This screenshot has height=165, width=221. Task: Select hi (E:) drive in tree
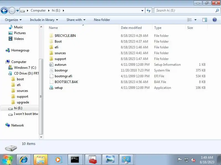pyautogui.click(x=18, y=108)
